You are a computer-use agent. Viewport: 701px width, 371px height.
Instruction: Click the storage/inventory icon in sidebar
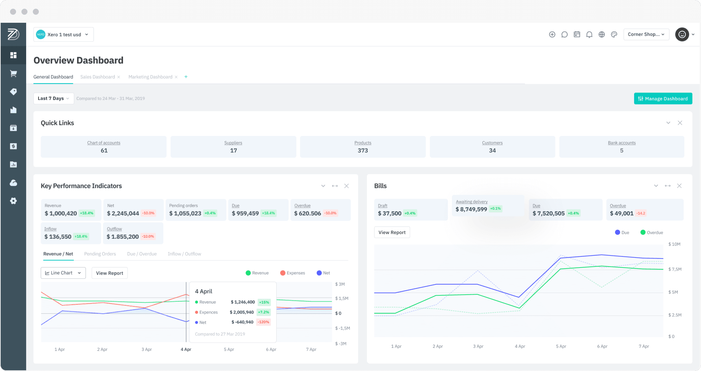(13, 128)
